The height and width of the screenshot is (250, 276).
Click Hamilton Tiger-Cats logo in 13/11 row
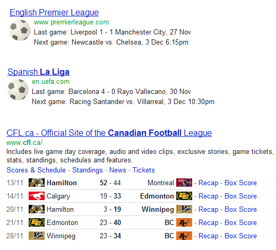[37, 183]
